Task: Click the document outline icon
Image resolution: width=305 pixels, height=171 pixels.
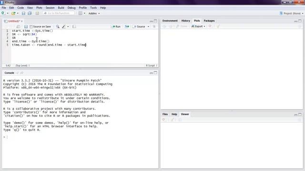Action: 154,27
